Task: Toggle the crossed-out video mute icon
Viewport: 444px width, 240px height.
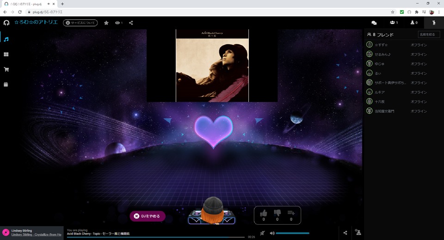Action: point(263,233)
